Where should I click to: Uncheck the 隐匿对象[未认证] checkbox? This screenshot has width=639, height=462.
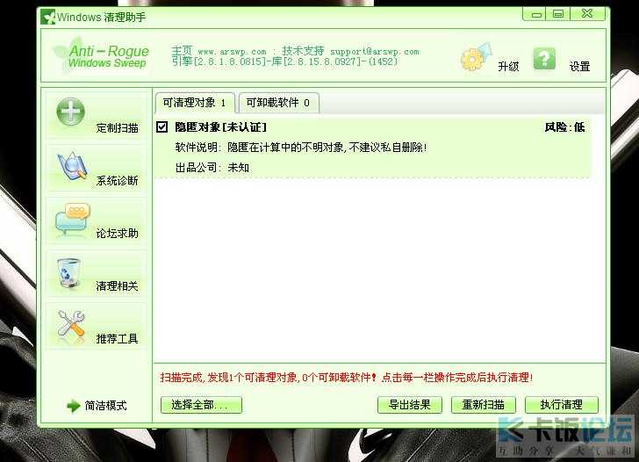tap(162, 126)
